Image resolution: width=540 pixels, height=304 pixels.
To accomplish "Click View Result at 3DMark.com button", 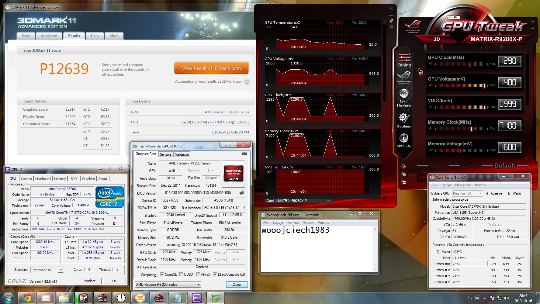I will pyautogui.click(x=211, y=68).
